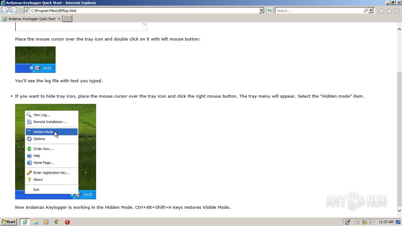Click the Internet Explorer icon in the address bar
Viewport: 402px width, 226px height.
pyautogui.click(x=27, y=11)
